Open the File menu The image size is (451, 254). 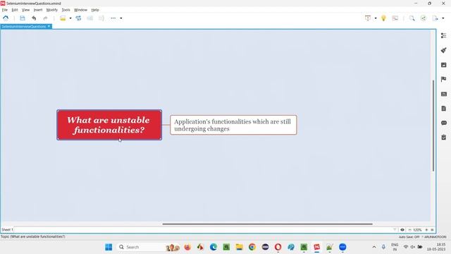5,10
